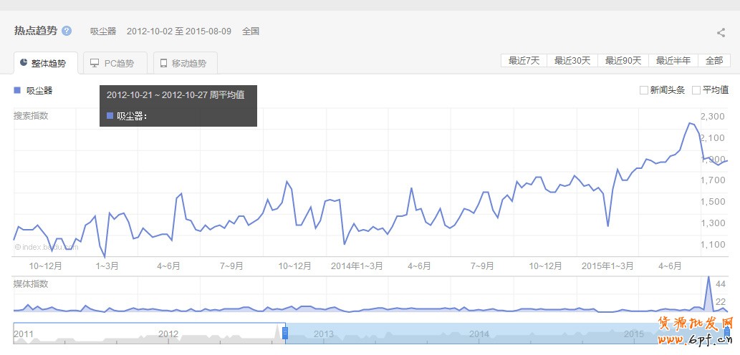
Task: Show 全部 time range data
Action: tap(713, 61)
